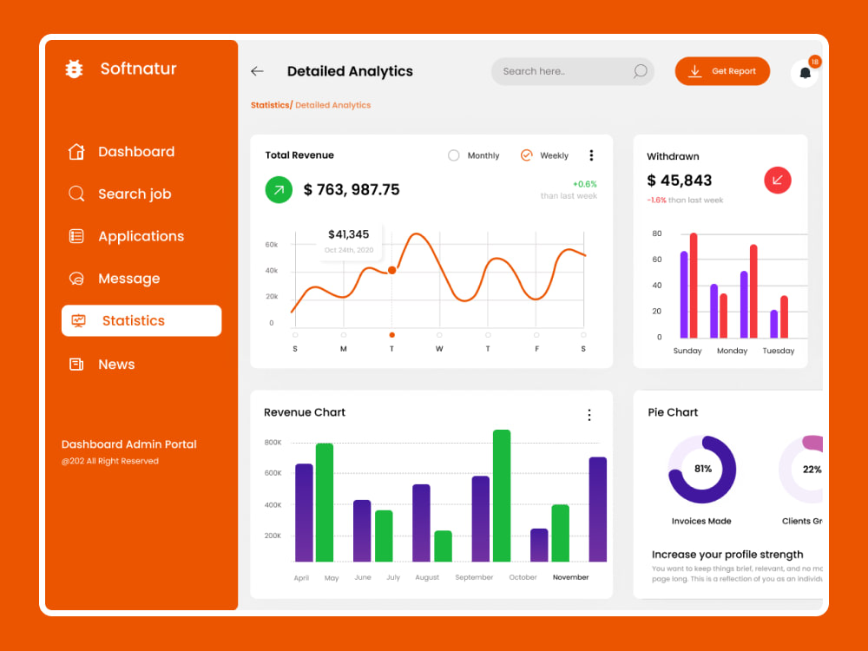This screenshot has height=651, width=868.
Task: Open the Statistics breadcrumb link
Action: (270, 104)
